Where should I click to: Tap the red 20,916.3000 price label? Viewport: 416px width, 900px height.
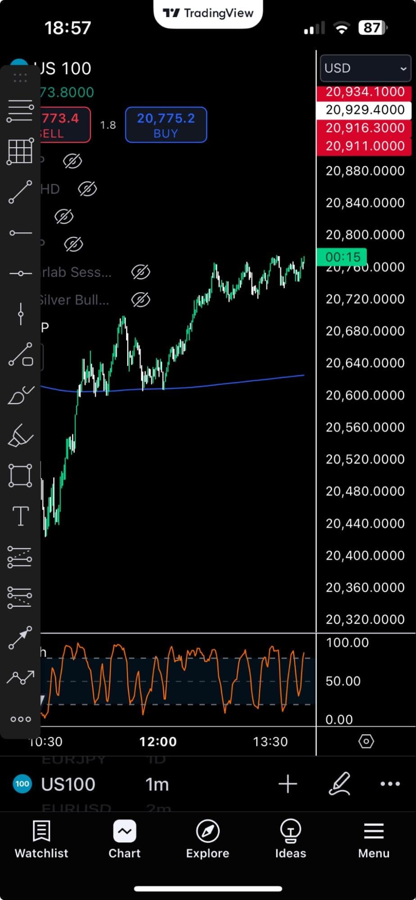click(x=364, y=128)
